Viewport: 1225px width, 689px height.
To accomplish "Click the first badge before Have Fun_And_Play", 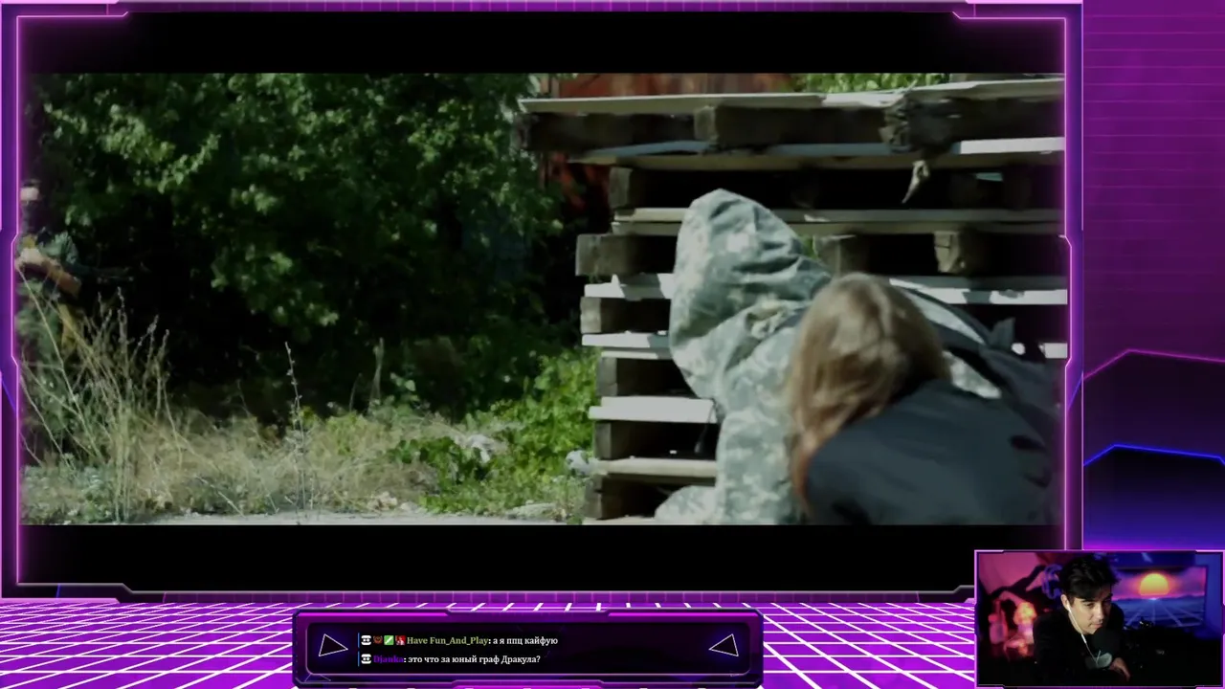I will pyautogui.click(x=366, y=640).
